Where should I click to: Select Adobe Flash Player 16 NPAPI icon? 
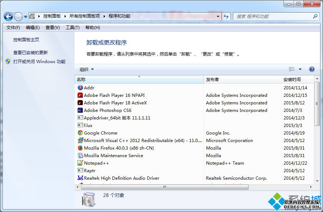coord(80,95)
